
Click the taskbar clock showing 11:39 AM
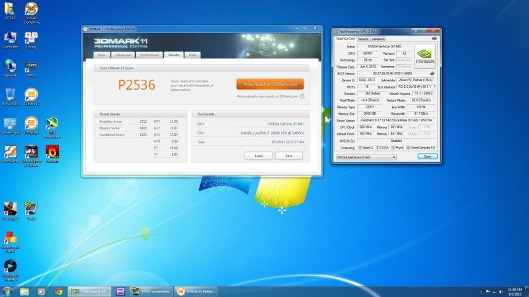coord(515,292)
